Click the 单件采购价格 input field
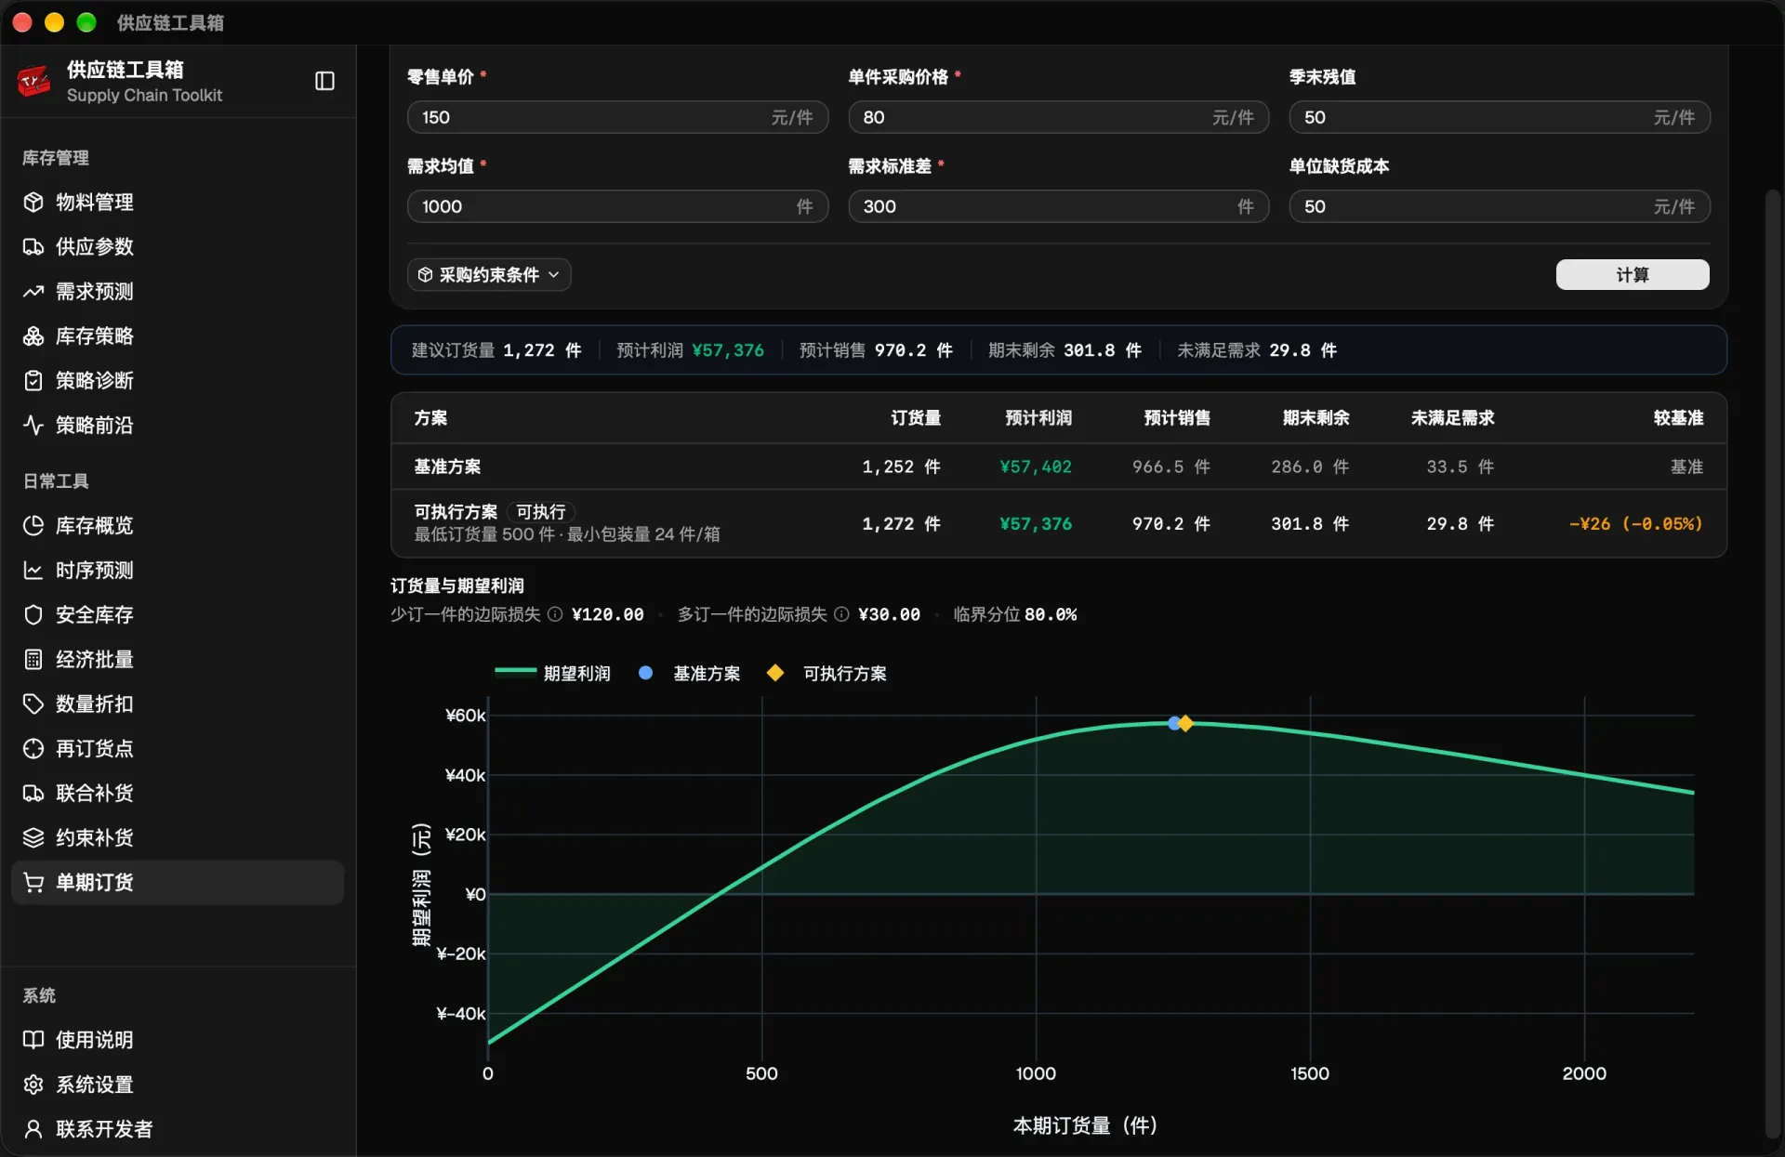1785x1157 pixels. [x=1058, y=117]
